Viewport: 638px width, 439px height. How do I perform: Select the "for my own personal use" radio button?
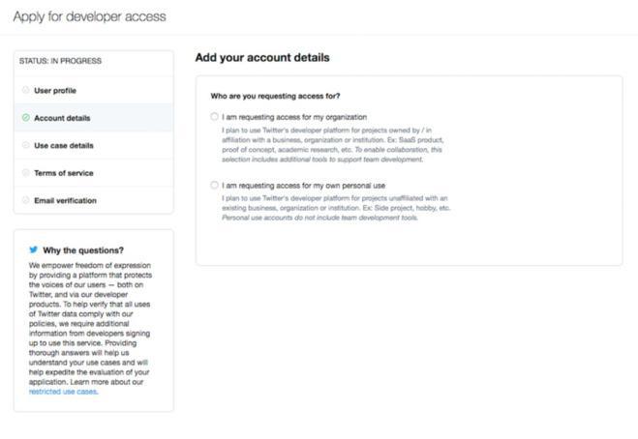pos(214,184)
